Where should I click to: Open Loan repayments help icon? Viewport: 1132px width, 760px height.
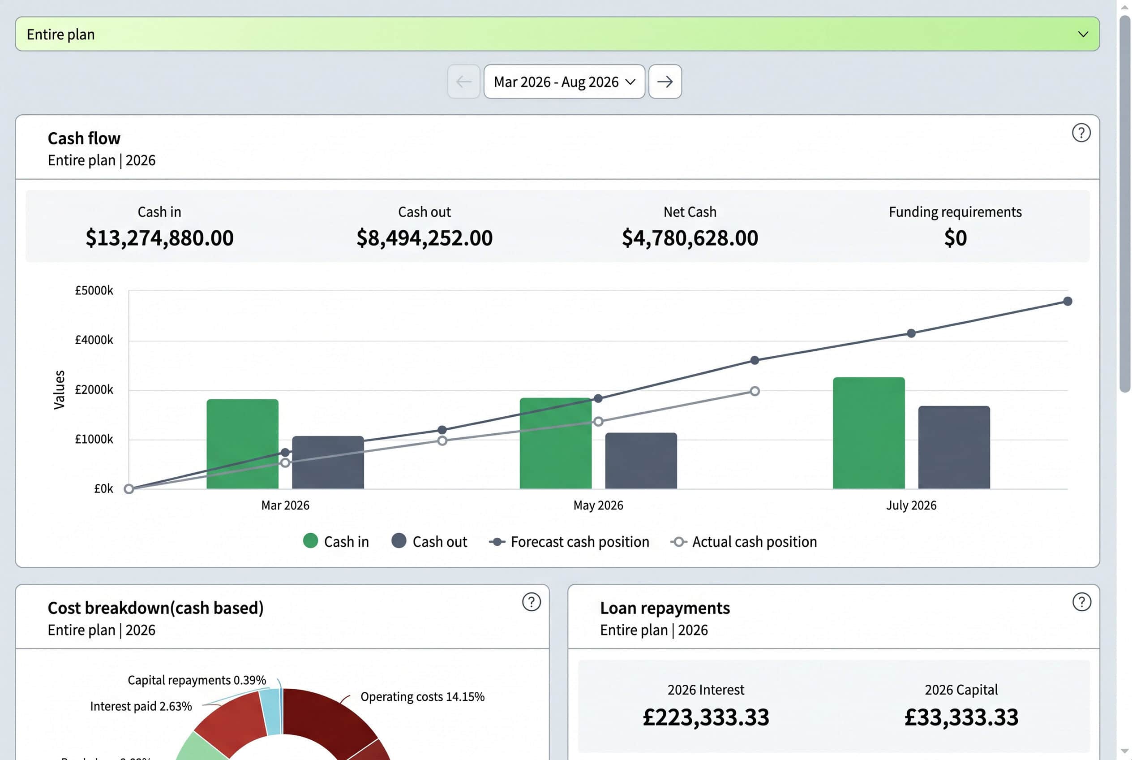pos(1082,602)
